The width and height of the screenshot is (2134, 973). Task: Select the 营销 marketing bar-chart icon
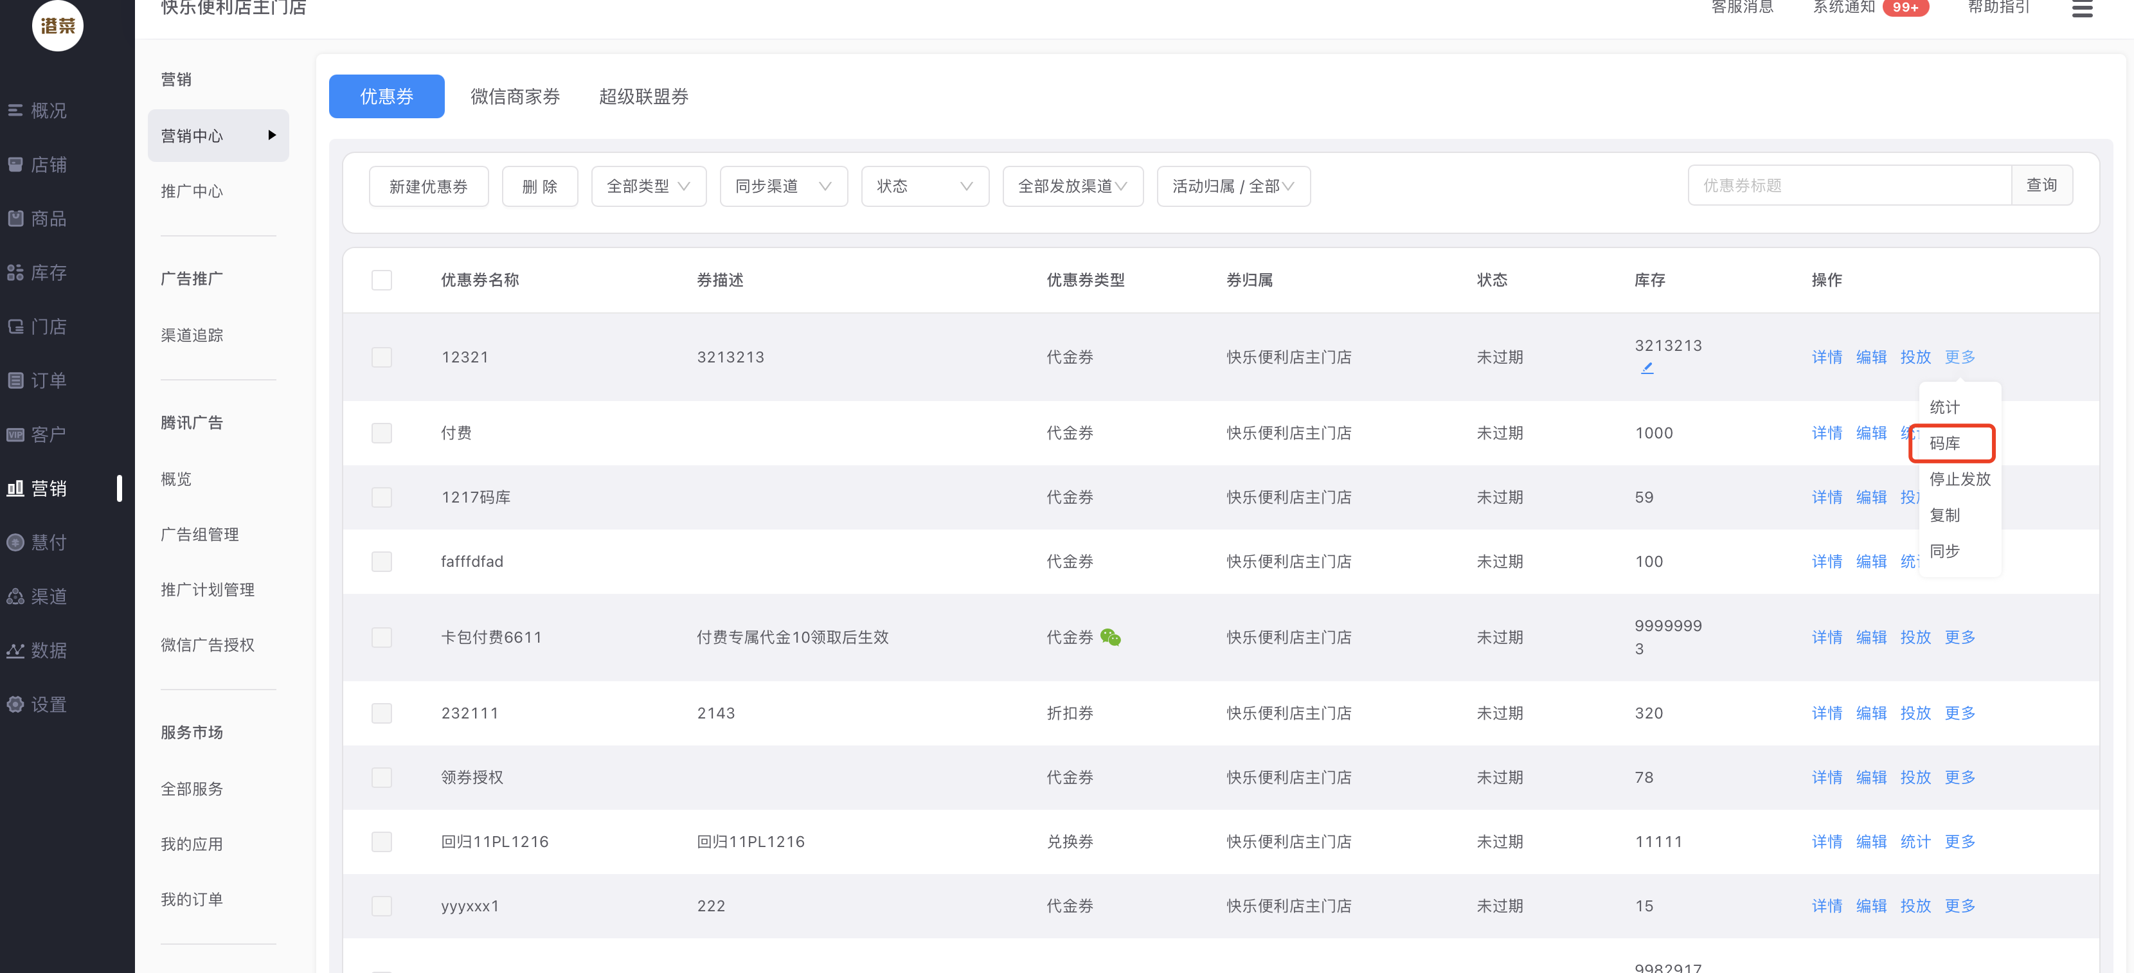[x=15, y=488]
